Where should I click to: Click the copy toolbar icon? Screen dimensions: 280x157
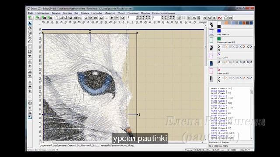click(91, 18)
